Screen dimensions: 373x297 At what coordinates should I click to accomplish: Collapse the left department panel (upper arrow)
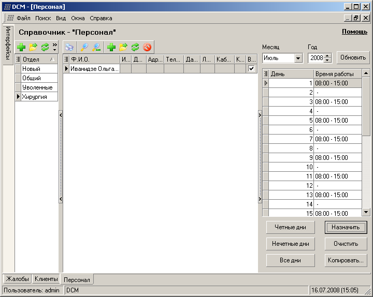coord(61,115)
